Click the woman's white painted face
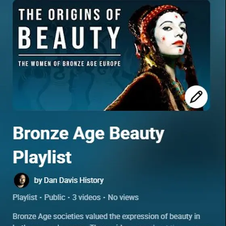 click(172, 34)
